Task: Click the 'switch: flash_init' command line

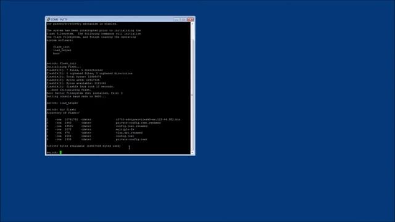Action: (62, 64)
